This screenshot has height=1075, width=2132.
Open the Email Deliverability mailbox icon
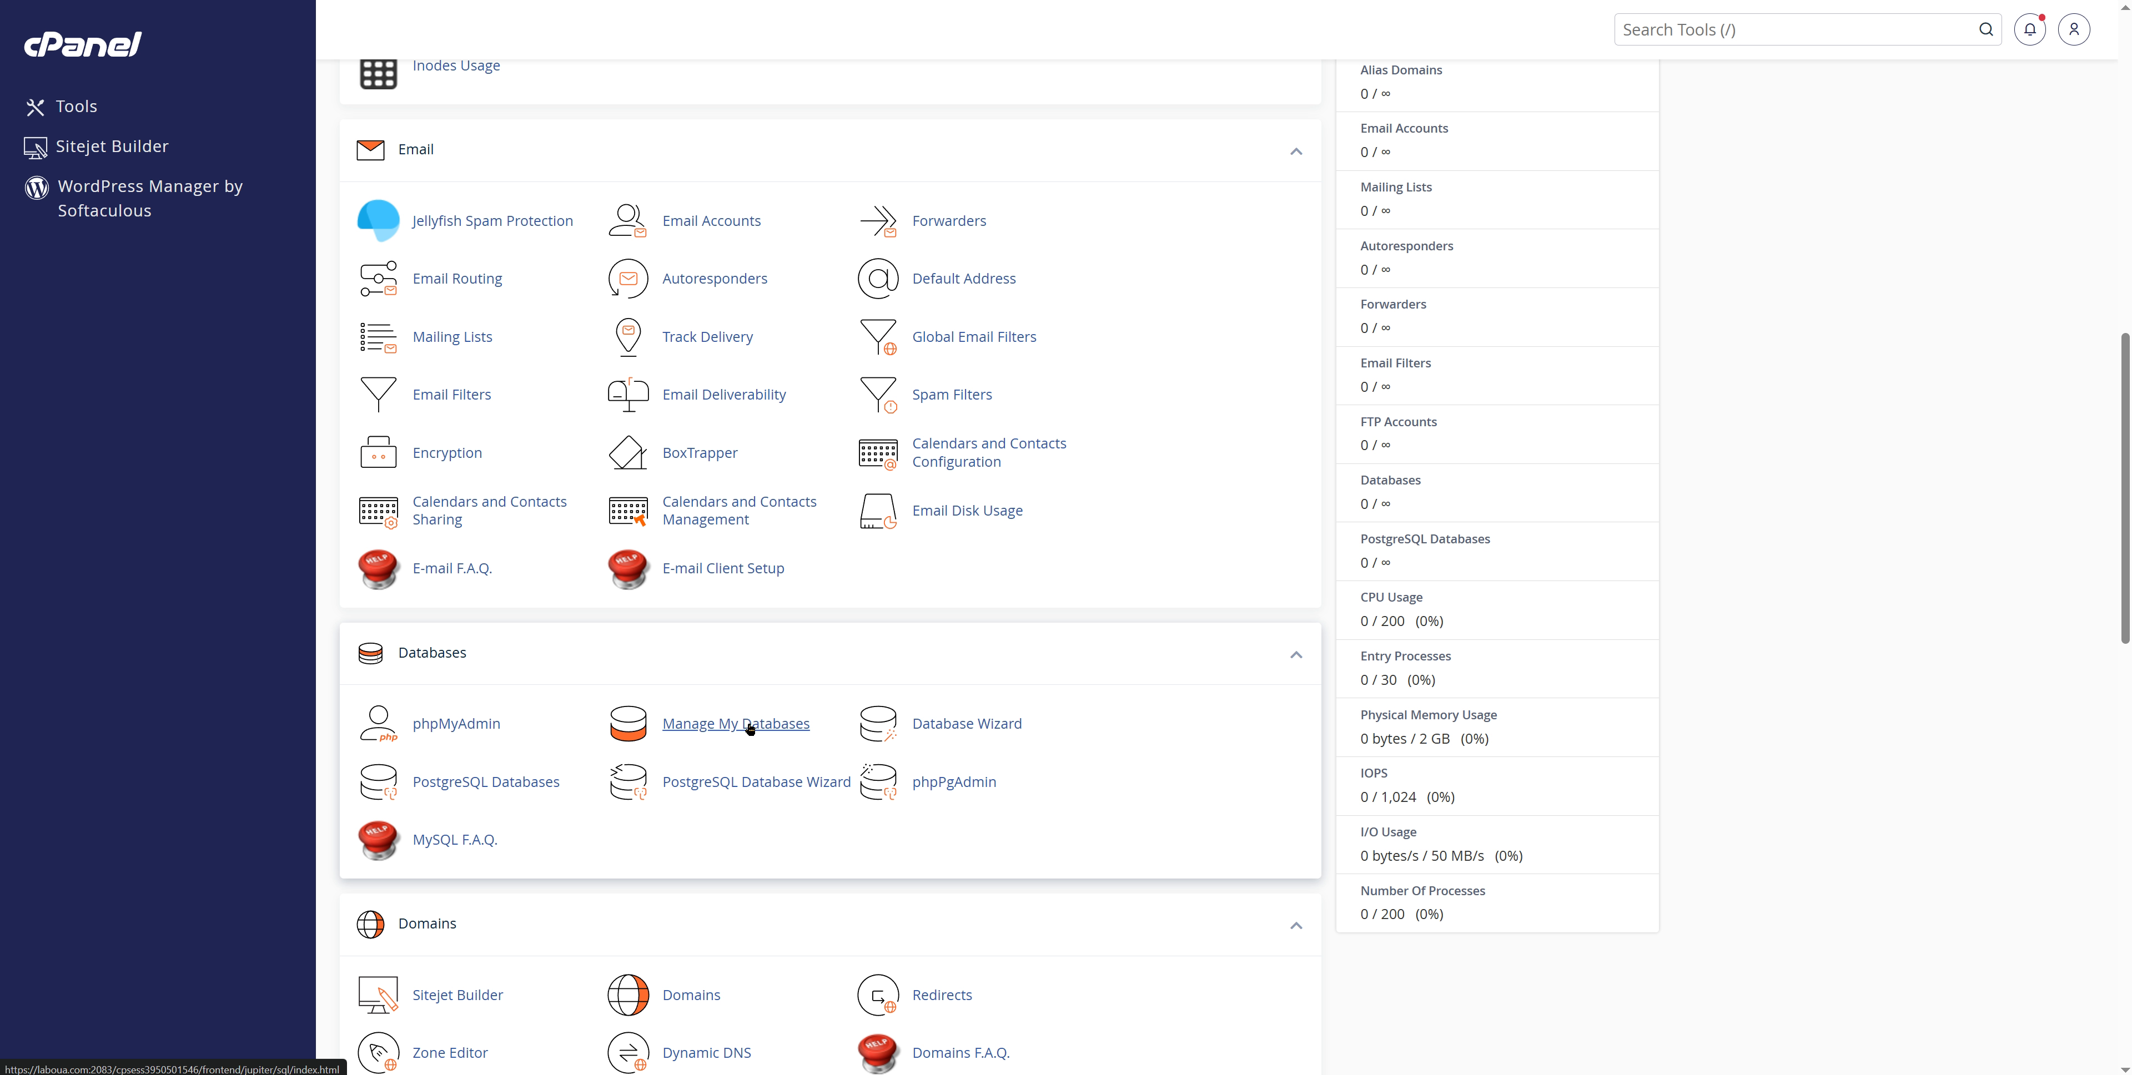click(x=627, y=395)
